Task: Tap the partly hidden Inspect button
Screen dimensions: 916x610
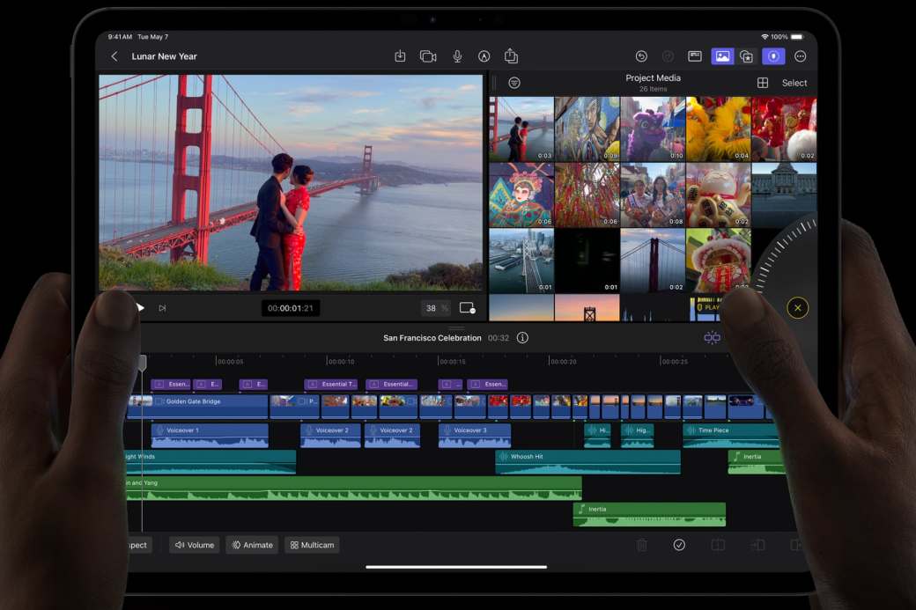Action: (139, 545)
